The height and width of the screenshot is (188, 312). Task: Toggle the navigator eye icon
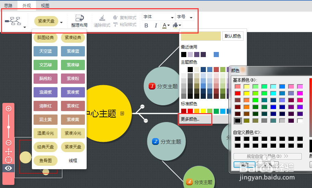coord(8,169)
